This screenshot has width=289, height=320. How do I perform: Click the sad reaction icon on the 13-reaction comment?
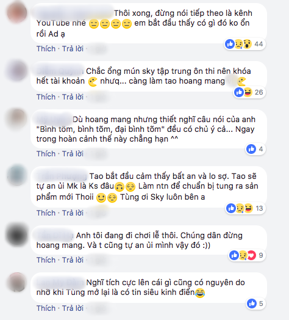240,208
